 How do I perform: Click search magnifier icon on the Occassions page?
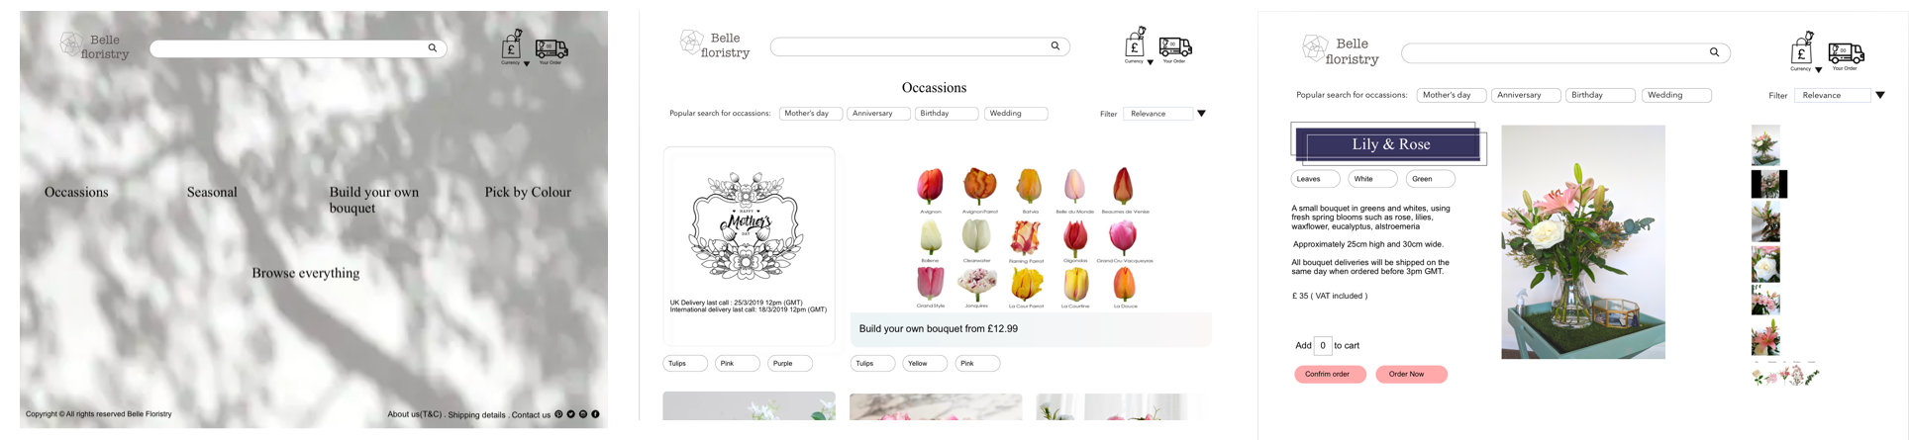(1055, 45)
